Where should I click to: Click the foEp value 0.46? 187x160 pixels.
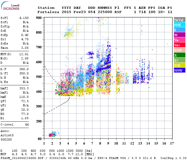tap(25, 35)
